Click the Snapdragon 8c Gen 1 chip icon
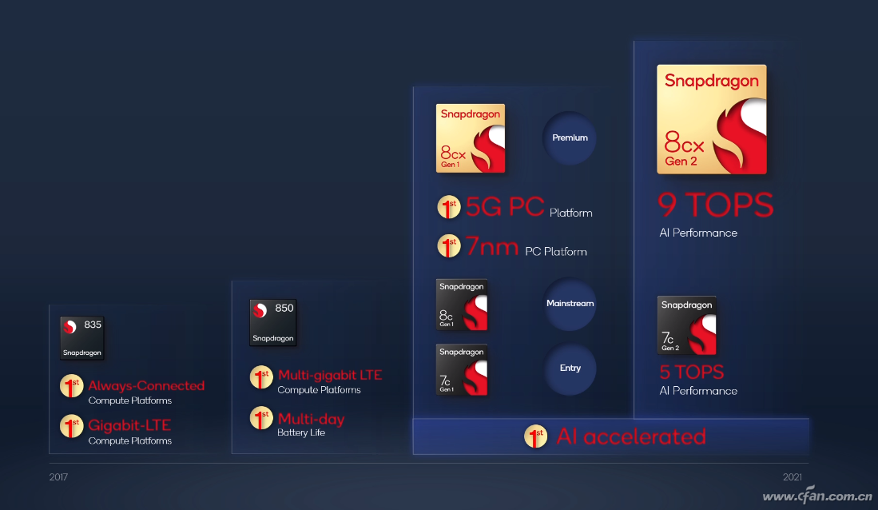This screenshot has height=510, width=878. click(x=462, y=305)
